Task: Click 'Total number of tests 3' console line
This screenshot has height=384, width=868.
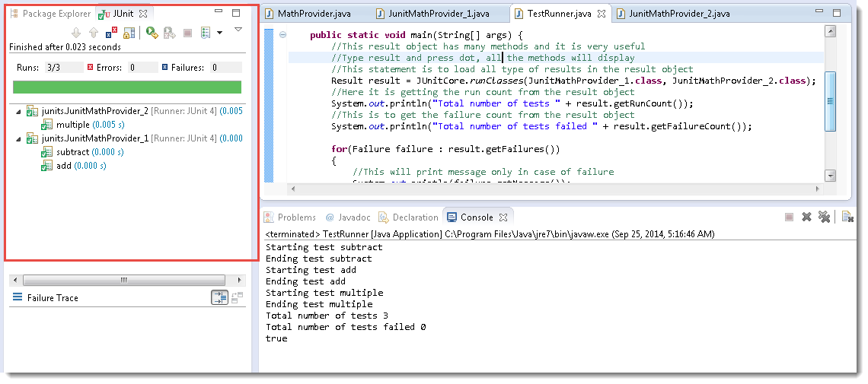Action: point(327,316)
